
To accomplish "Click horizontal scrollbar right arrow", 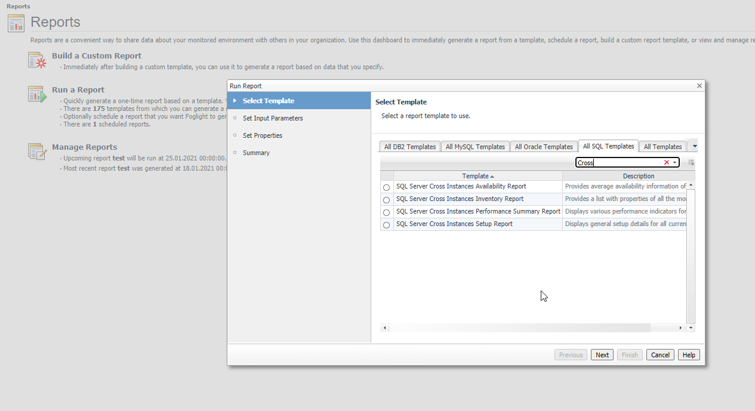I will (680, 328).
